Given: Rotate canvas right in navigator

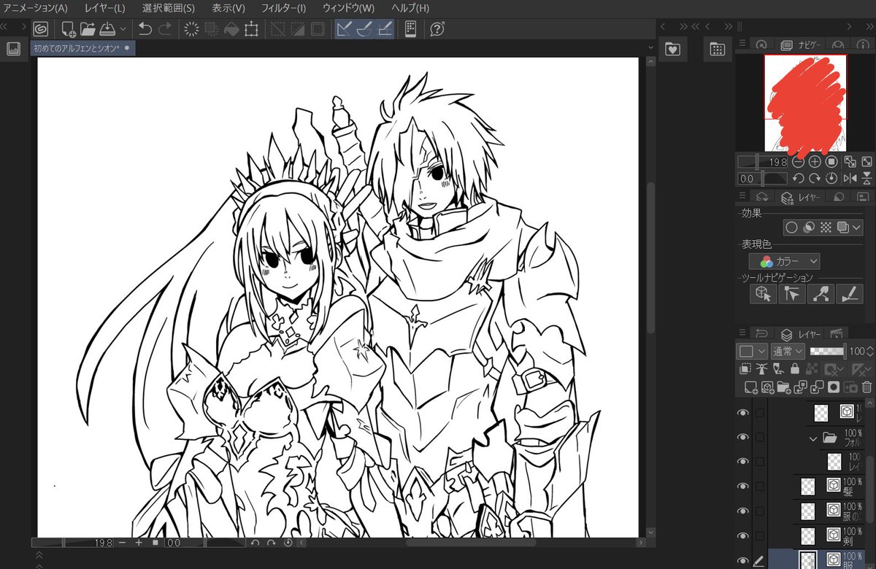Looking at the screenshot, I should pyautogui.click(x=815, y=178).
